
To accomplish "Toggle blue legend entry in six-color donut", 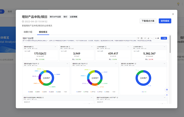I will (30, 92).
